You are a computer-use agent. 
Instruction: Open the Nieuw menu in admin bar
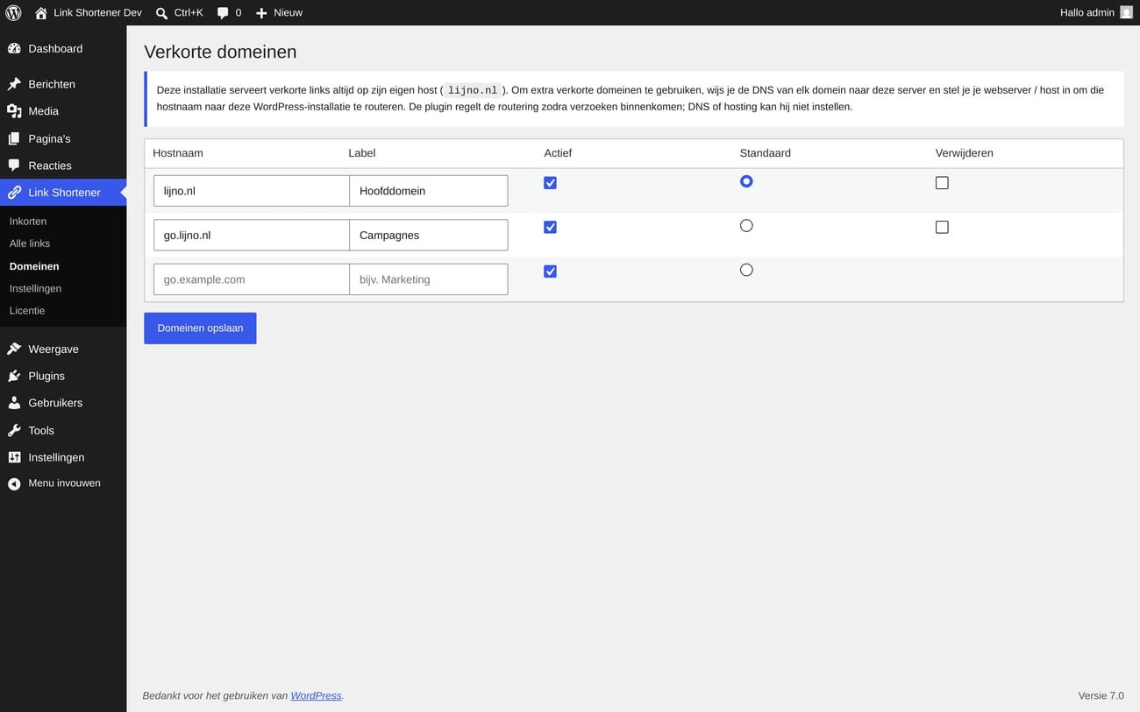[279, 12]
